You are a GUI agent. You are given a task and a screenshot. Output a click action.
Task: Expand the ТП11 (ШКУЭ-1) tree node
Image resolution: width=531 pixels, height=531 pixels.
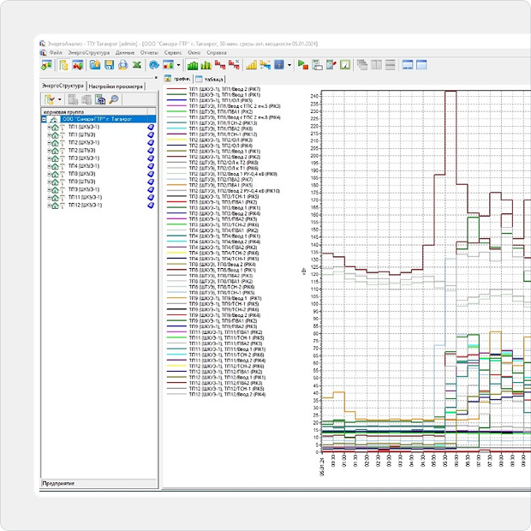click(49, 197)
